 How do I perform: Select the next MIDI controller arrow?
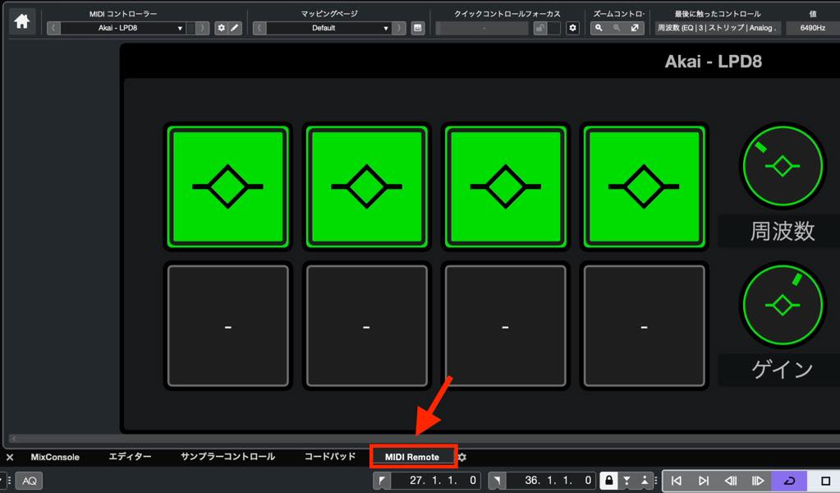(x=202, y=28)
